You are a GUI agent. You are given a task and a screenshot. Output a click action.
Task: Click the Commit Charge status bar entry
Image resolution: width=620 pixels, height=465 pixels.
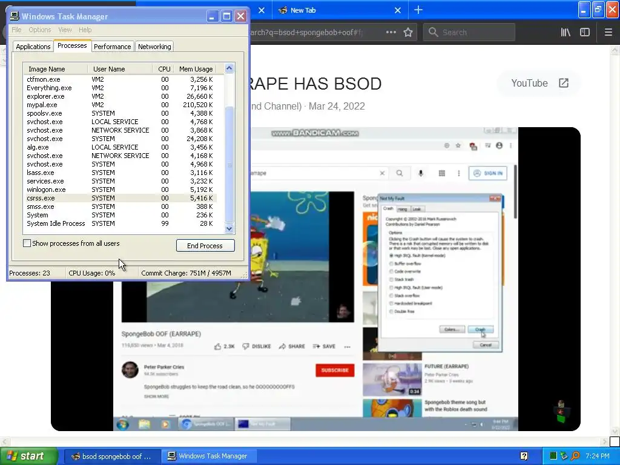click(186, 273)
